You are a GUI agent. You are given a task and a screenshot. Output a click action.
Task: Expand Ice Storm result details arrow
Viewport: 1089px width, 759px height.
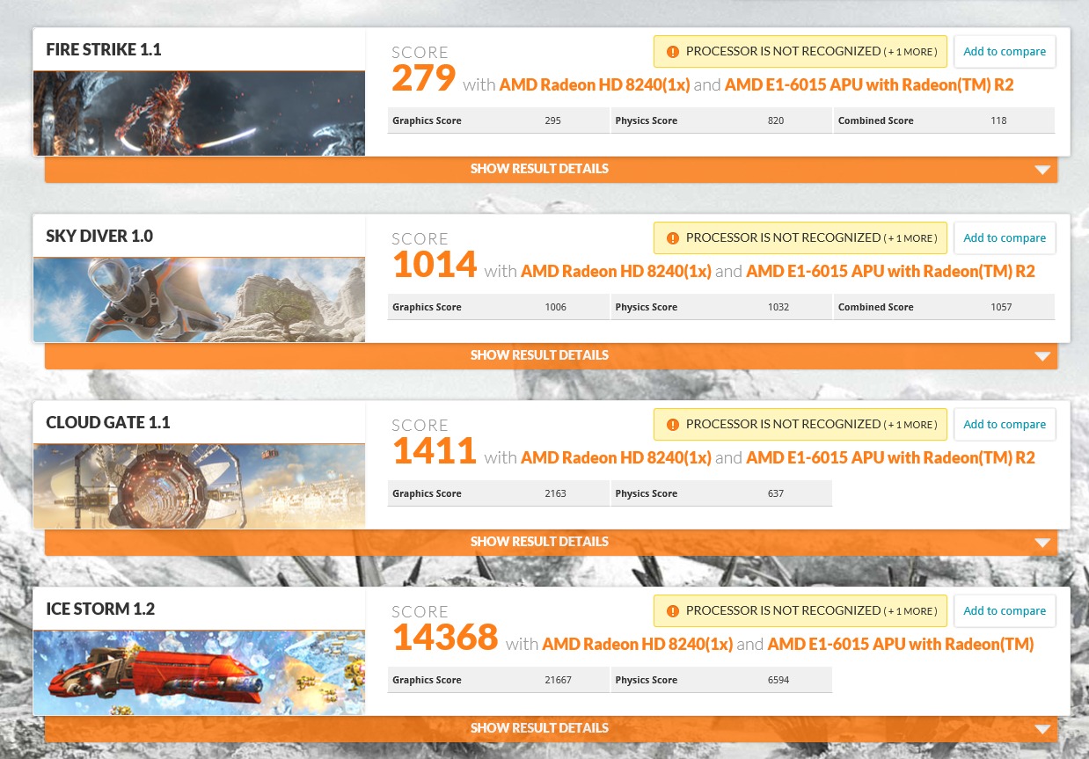pos(1043,729)
